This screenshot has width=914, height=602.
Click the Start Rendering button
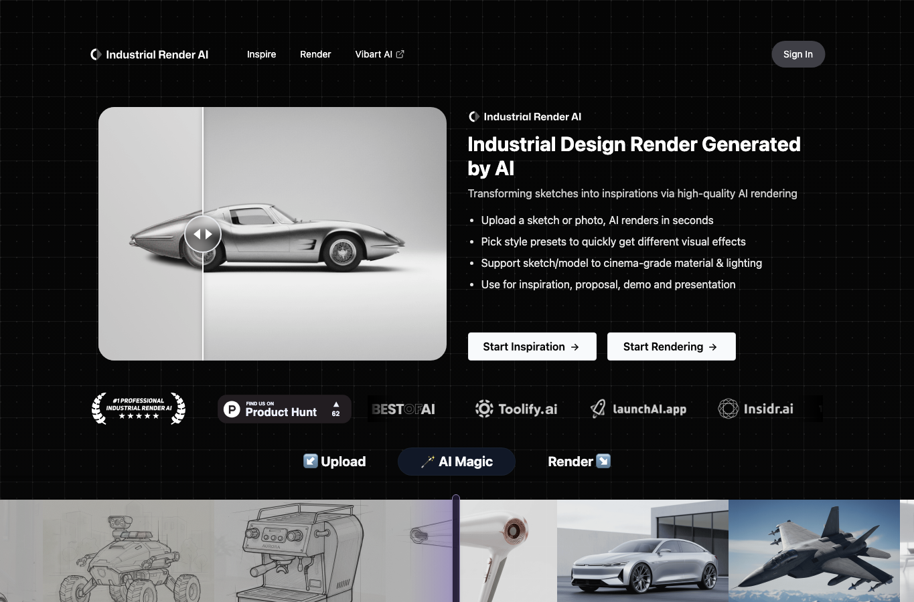(x=672, y=346)
